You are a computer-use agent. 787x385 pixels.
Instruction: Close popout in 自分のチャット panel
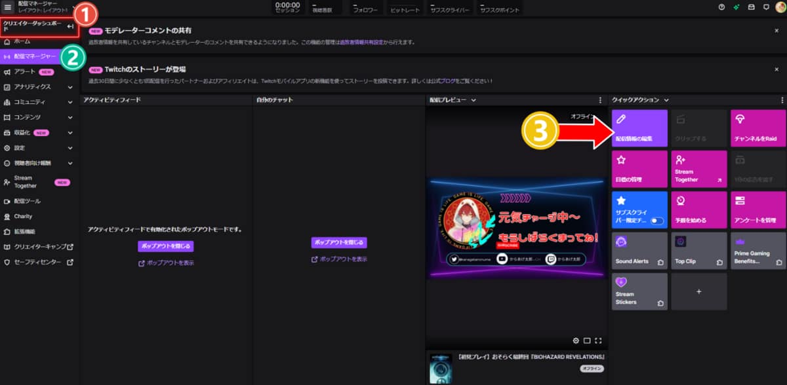click(x=338, y=242)
